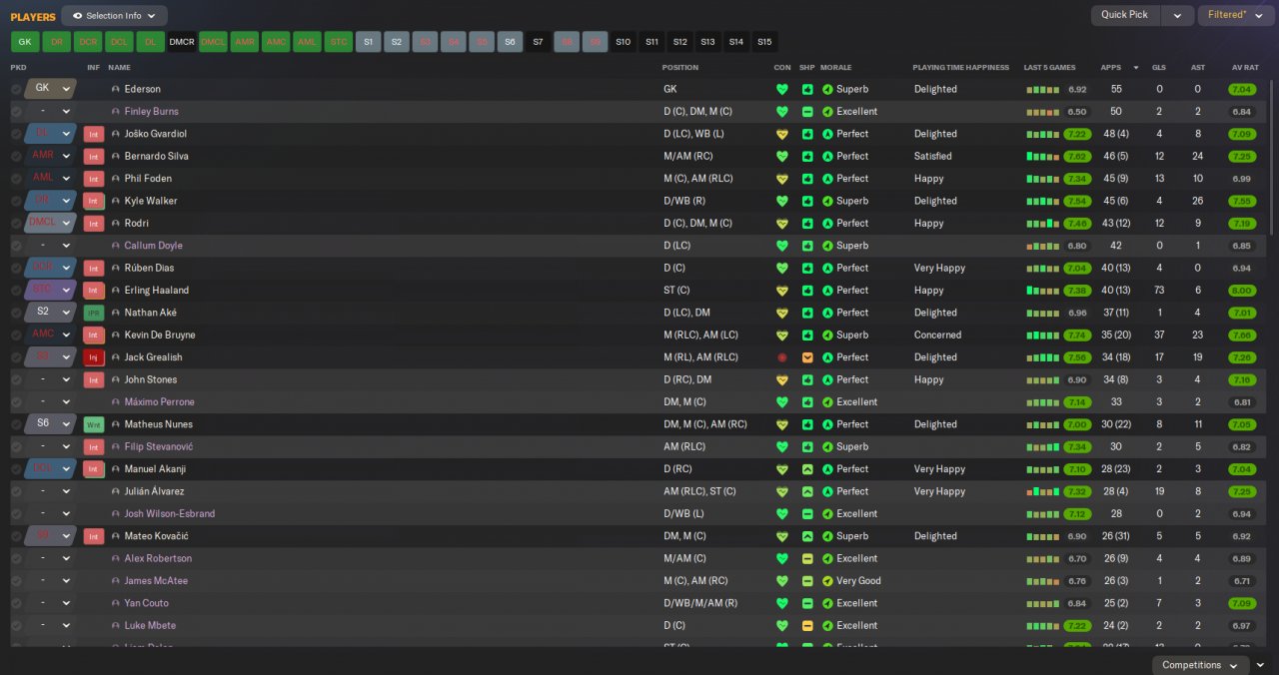1279x675 pixels.
Task: Click Finley Burns' match sharpness icon
Action: [x=807, y=112]
